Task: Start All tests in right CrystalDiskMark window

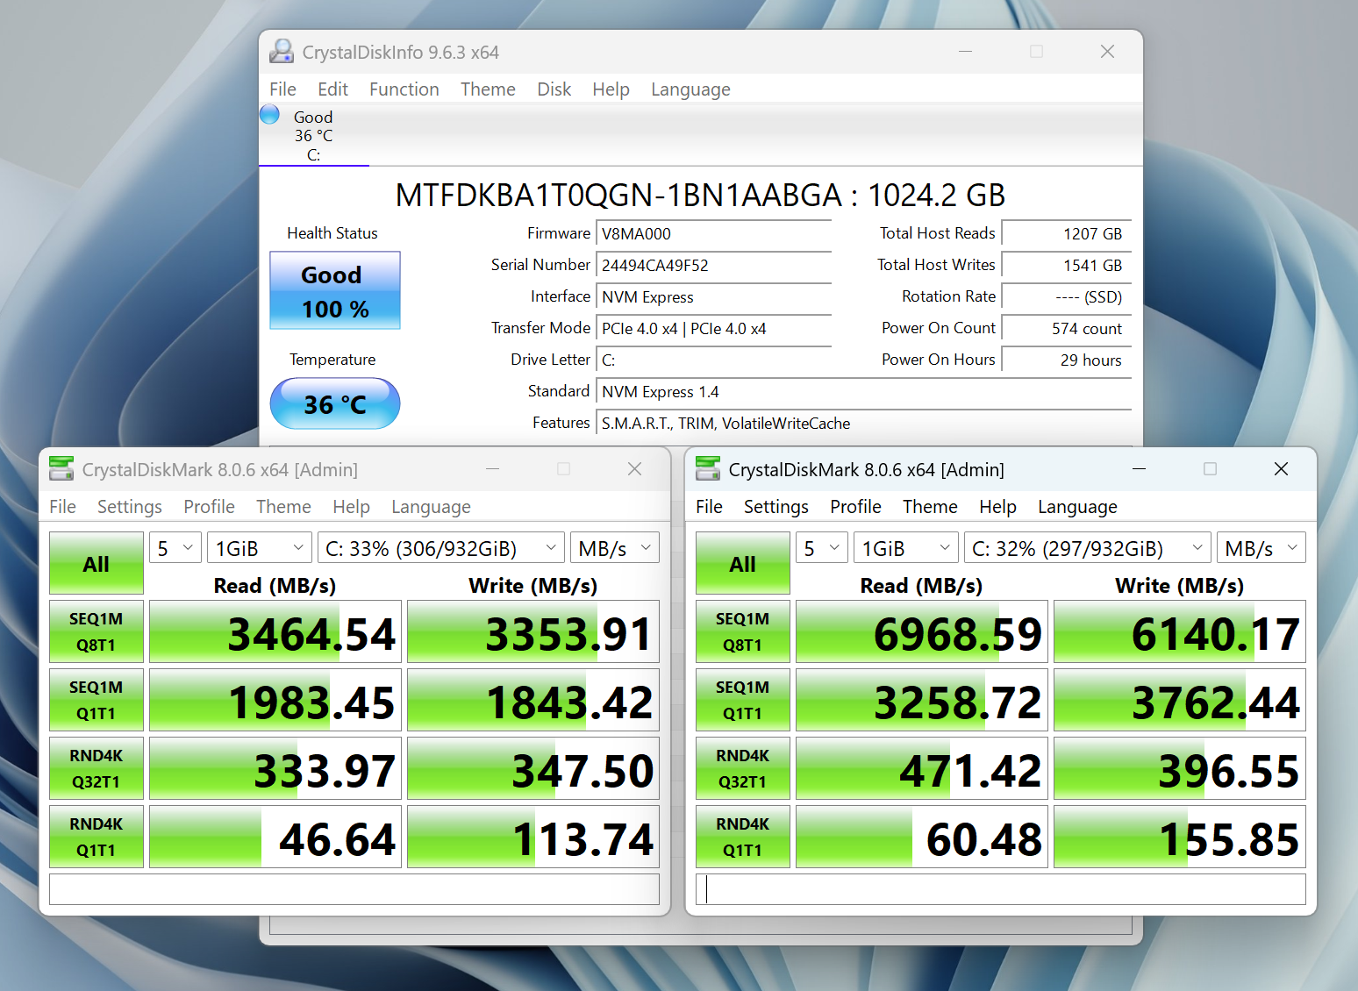Action: (743, 563)
